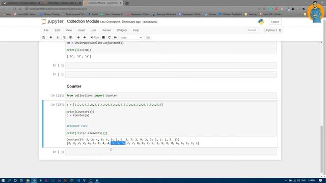Click the ENG language indicator
The image size is (326, 183).
coord(304,180)
